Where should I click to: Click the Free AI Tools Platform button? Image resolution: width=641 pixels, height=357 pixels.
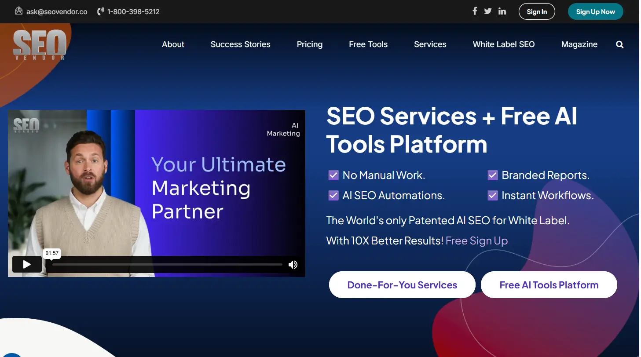pyautogui.click(x=549, y=285)
